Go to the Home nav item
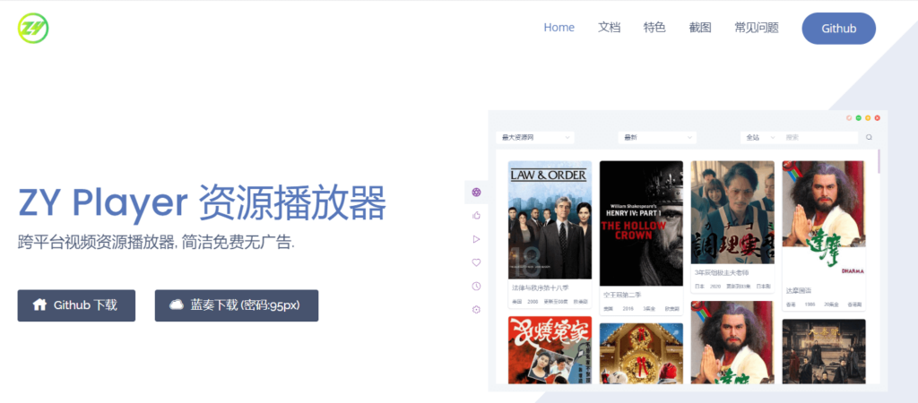Image resolution: width=918 pixels, height=403 pixels. point(559,28)
